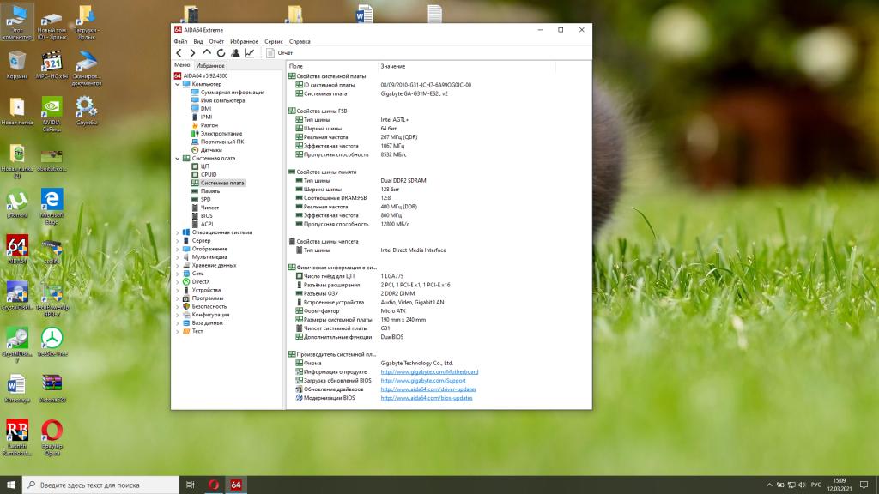The height and width of the screenshot is (494, 879).
Task: Expand the Безопасность tree node
Action: tap(178, 306)
